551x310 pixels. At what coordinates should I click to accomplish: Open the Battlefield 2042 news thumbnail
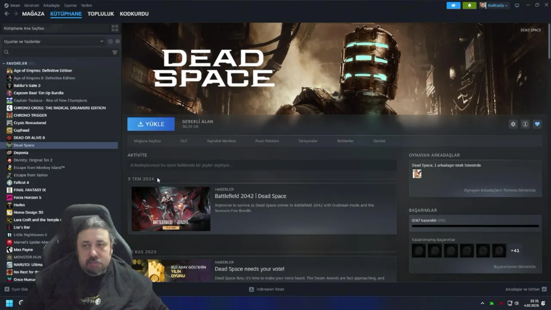pyautogui.click(x=171, y=209)
